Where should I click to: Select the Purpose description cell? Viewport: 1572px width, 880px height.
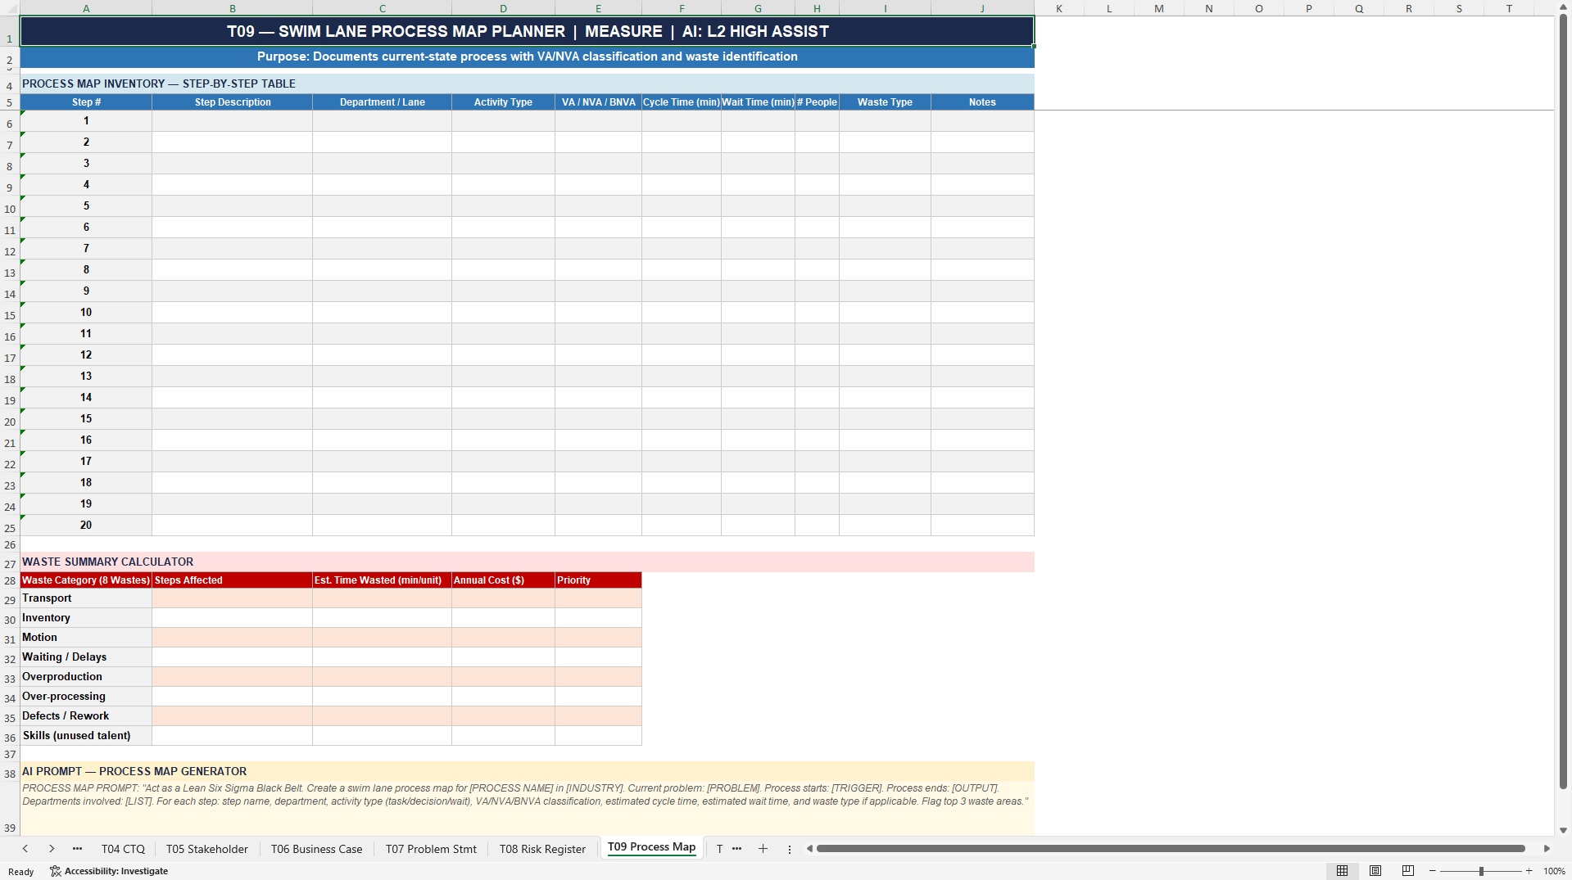point(527,56)
